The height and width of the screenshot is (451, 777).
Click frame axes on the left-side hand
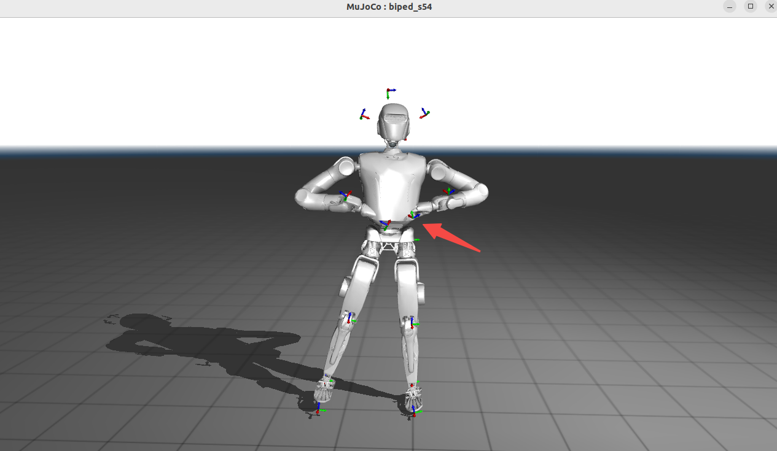[345, 196]
